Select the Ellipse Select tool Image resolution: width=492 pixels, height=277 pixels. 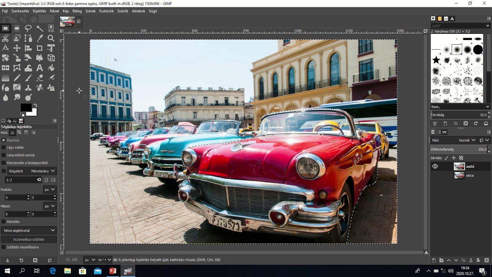click(17, 28)
